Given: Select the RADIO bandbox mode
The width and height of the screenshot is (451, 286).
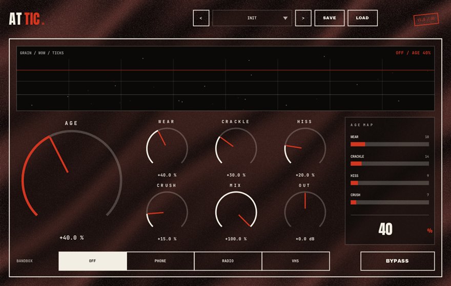Looking at the screenshot, I should point(228,261).
